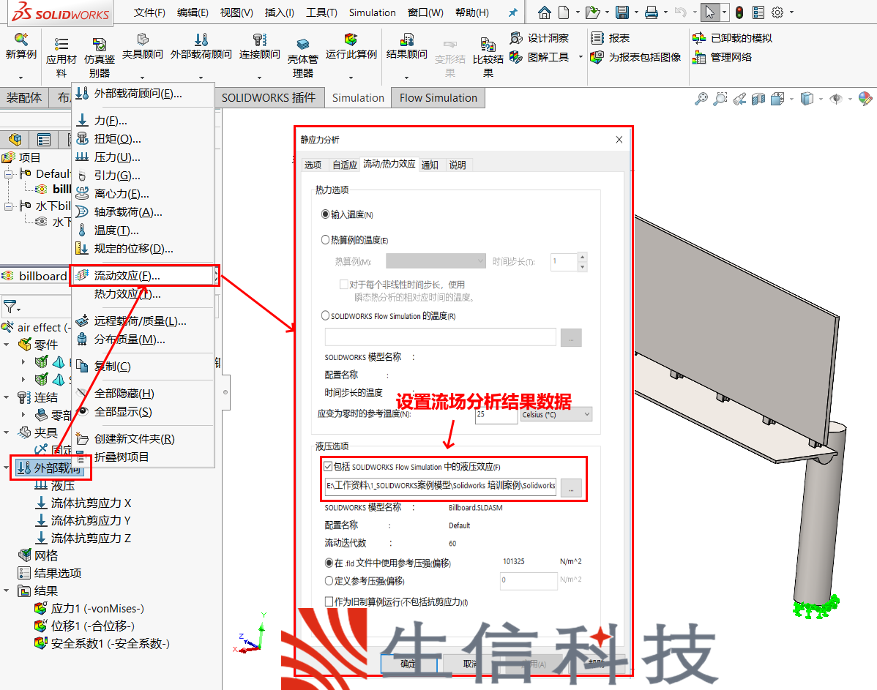Click the Print icon
Screen dimensions: 877x690
652,12
